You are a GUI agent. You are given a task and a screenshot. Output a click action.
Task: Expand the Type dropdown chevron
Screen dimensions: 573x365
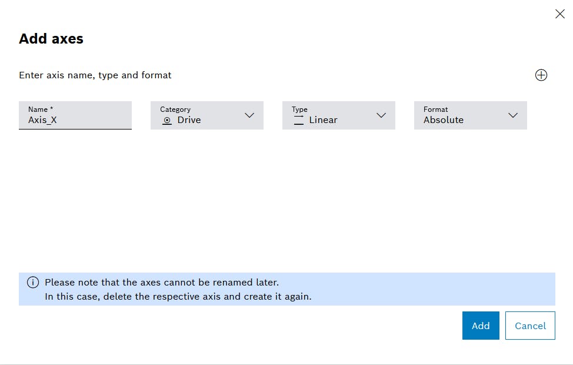click(381, 115)
